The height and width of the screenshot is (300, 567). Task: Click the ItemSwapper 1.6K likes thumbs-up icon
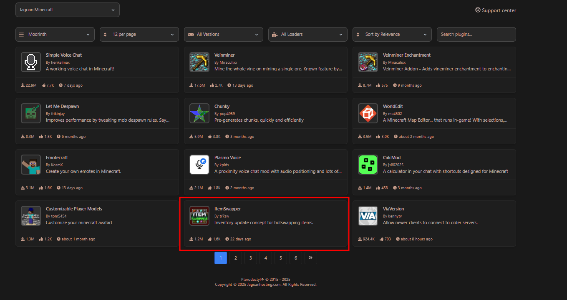click(x=210, y=239)
